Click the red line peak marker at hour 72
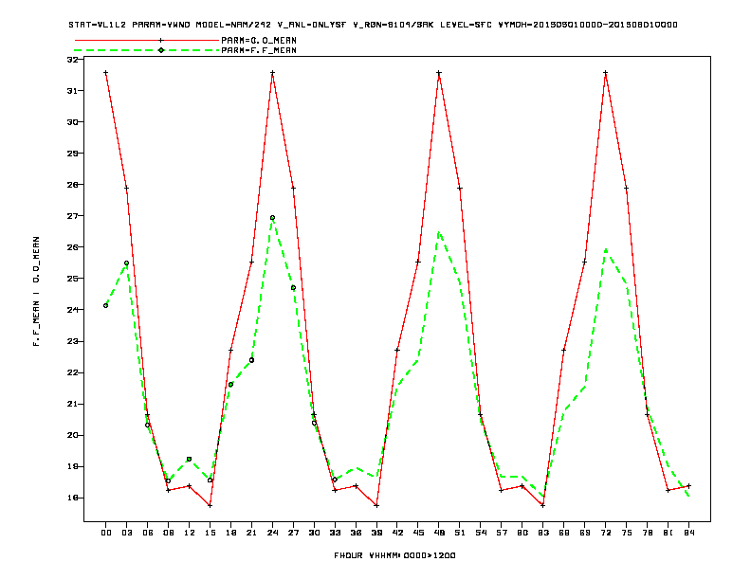Image resolution: width=751 pixels, height=580 pixels. point(605,73)
